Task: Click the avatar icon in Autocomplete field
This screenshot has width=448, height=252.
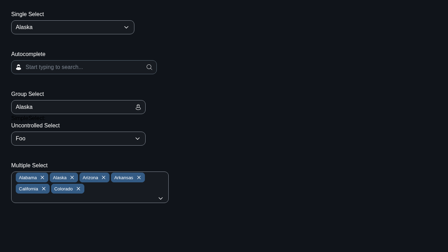Action: [x=19, y=67]
